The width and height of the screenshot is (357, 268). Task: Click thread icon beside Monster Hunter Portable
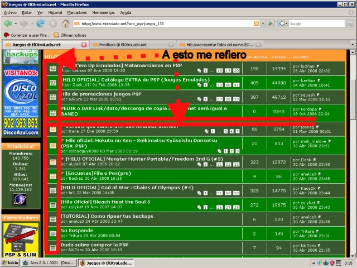[x=53, y=162]
